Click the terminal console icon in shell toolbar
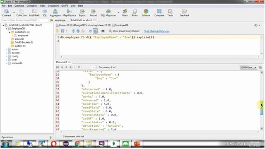The width and height of the screenshot is (265, 149). click(103, 31)
